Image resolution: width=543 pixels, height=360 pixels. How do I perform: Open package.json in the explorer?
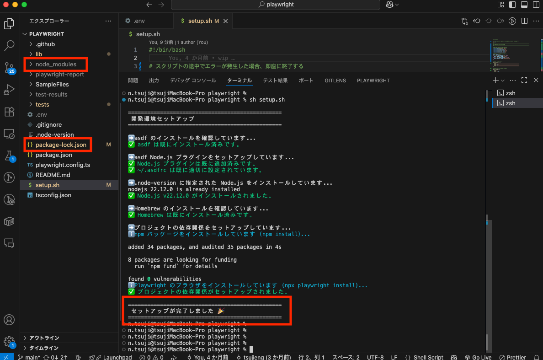[x=53, y=155]
